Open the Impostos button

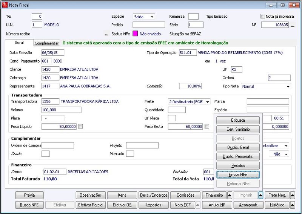click(x=154, y=205)
